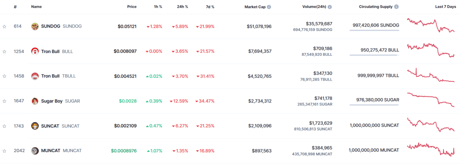461x167 pixels.
Task: Sort by 7d % column header
Action: tap(209, 7)
